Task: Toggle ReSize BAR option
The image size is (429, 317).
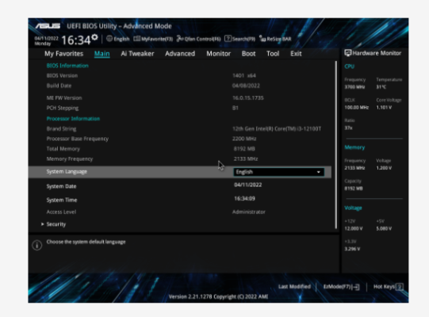Action: 275,39
